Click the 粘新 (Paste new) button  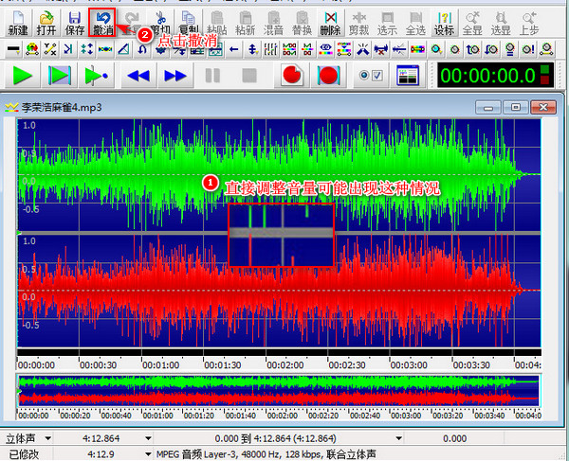click(x=245, y=23)
